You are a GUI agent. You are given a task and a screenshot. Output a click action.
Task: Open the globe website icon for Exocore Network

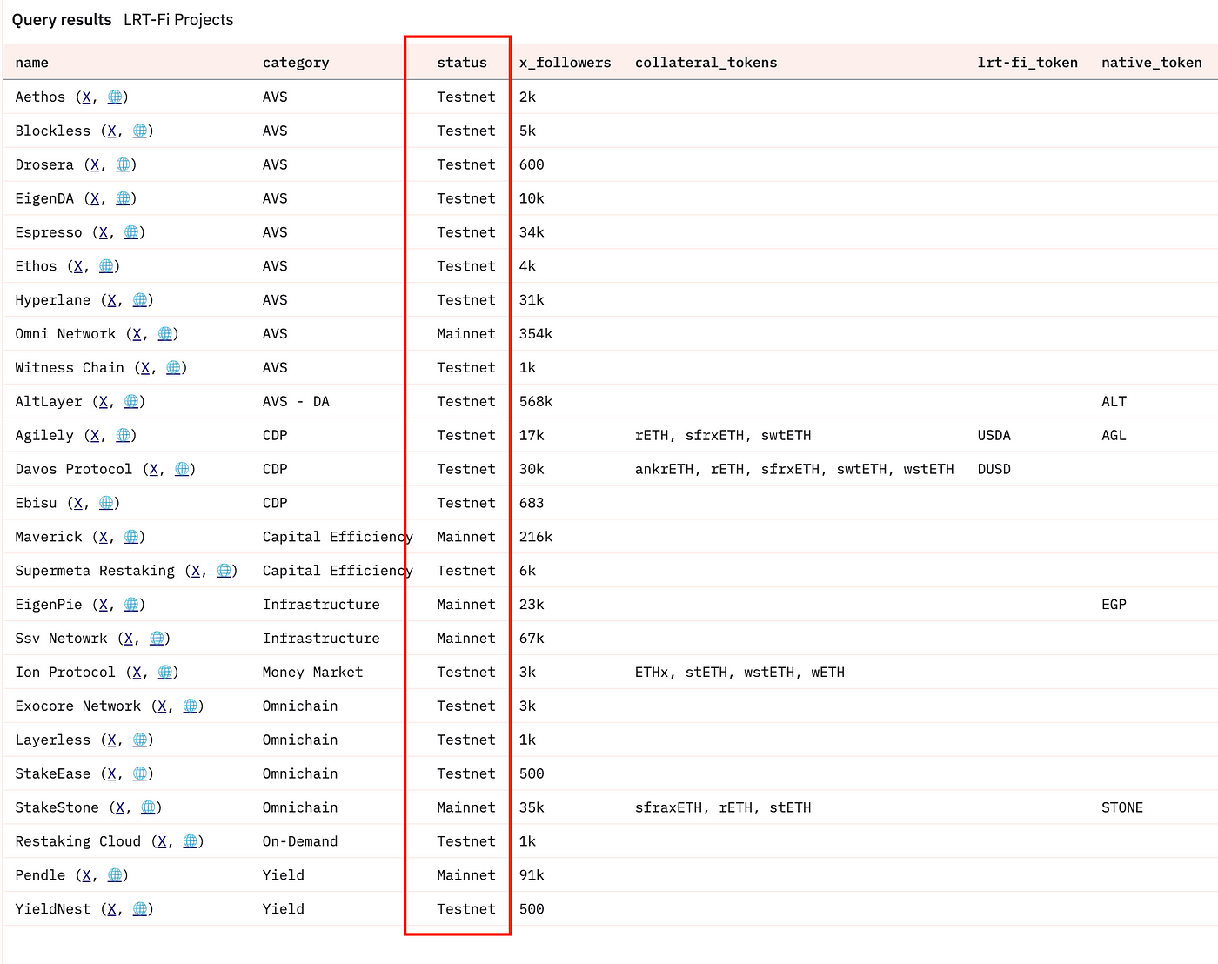click(191, 706)
